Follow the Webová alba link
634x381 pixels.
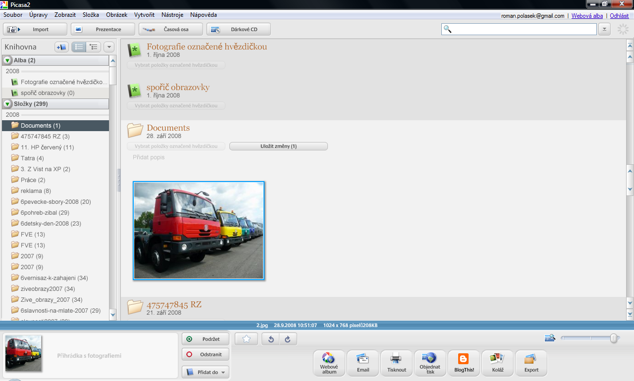coord(587,16)
